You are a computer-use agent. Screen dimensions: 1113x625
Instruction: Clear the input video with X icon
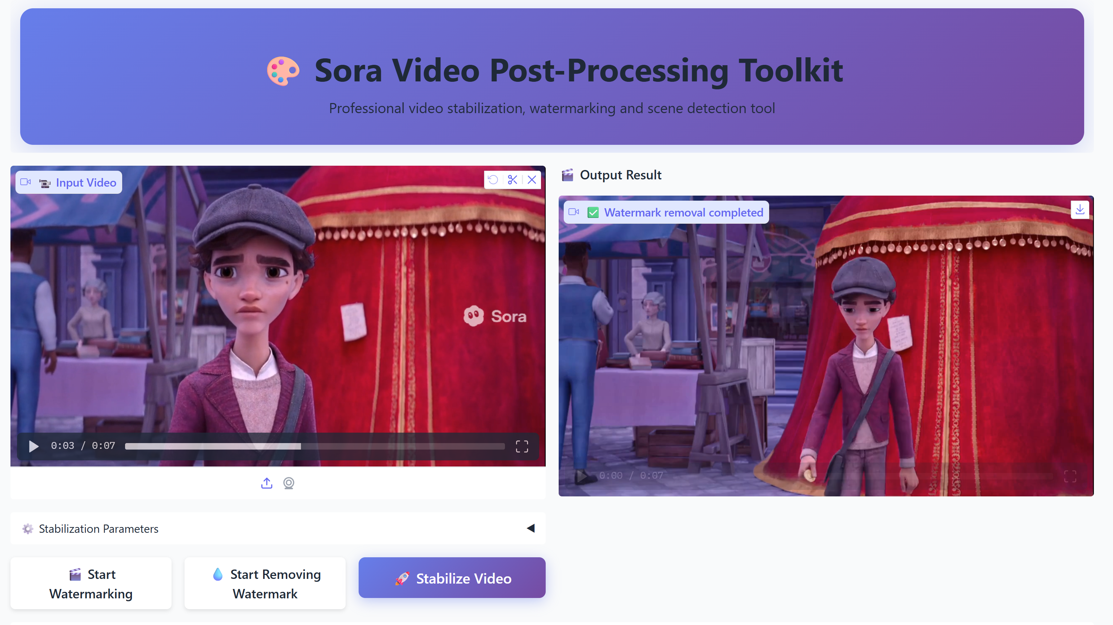(532, 180)
